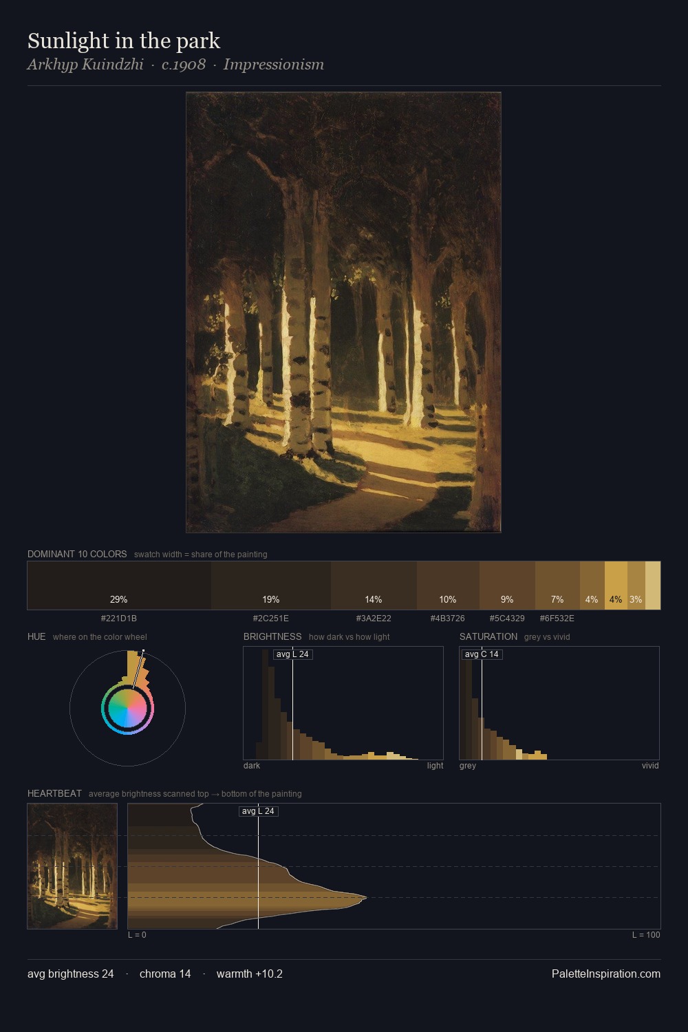
Task: Select the golden-yellow 4% swatch
Action: (x=616, y=585)
